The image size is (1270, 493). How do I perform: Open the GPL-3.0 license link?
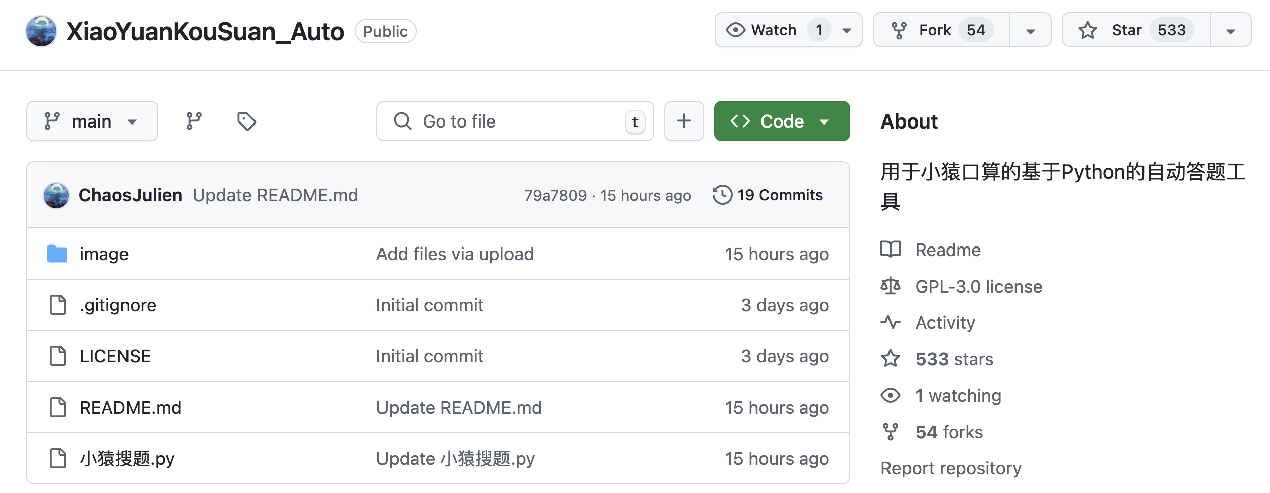pos(978,287)
